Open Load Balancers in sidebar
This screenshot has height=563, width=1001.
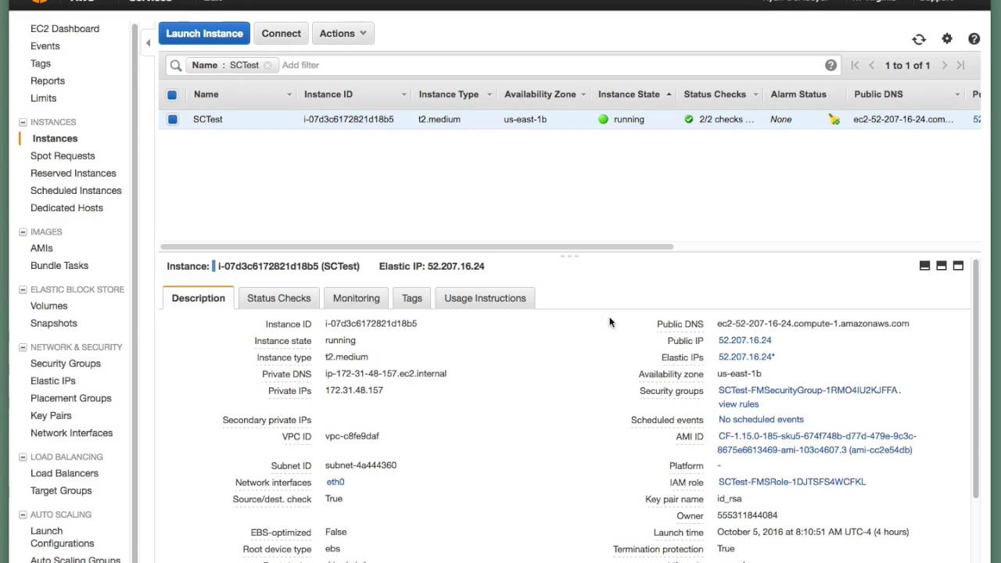pos(64,474)
